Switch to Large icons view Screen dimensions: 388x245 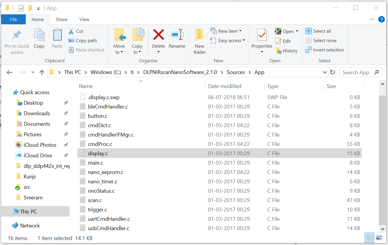point(379,238)
